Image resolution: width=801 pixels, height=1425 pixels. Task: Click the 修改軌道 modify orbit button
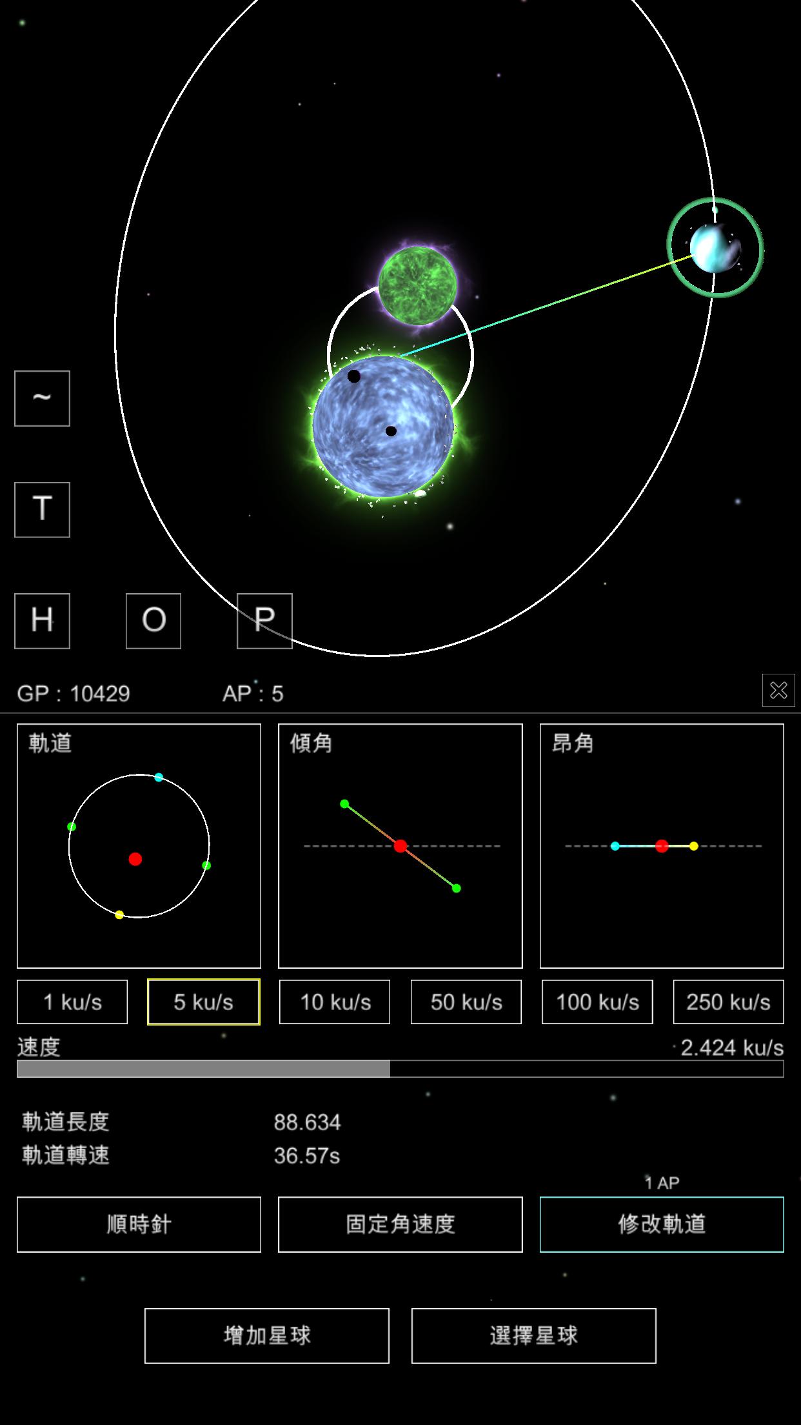[662, 1224]
